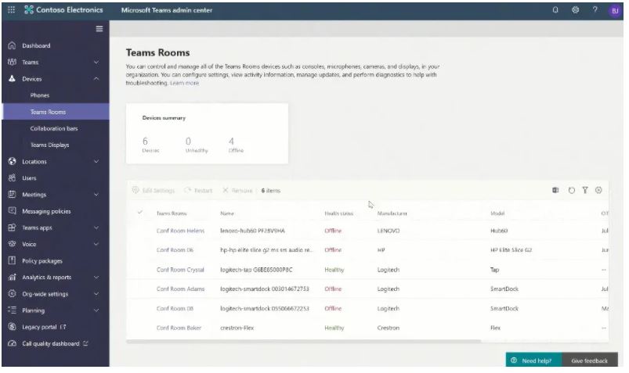Click Give feedback button
The height and width of the screenshot is (373, 629).
click(x=590, y=360)
